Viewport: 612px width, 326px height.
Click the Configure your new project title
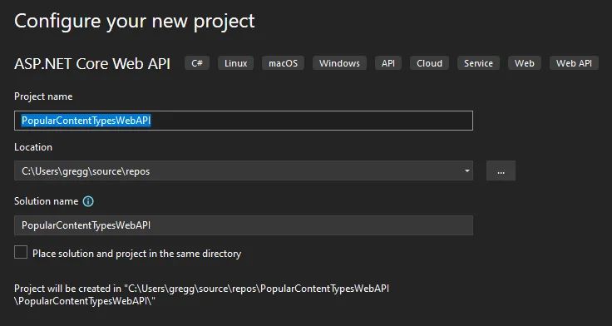[x=134, y=22]
